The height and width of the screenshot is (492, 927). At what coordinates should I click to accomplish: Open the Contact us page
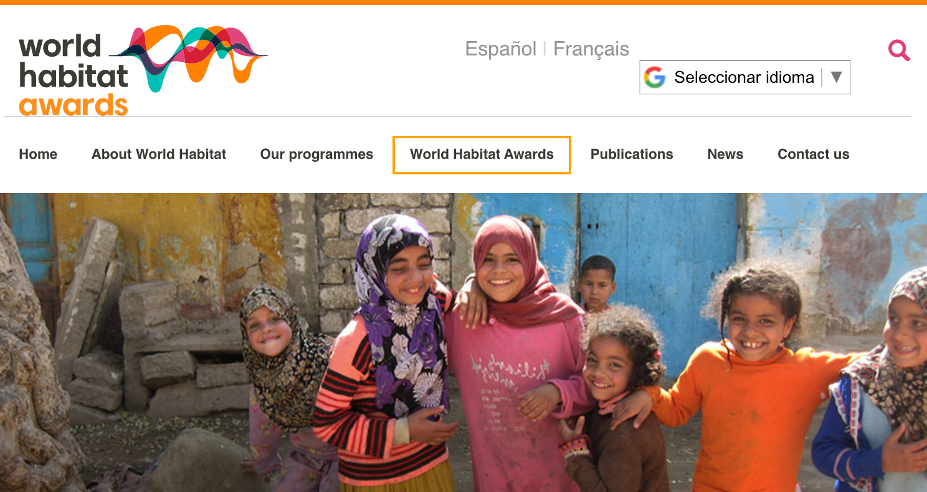[x=814, y=154]
